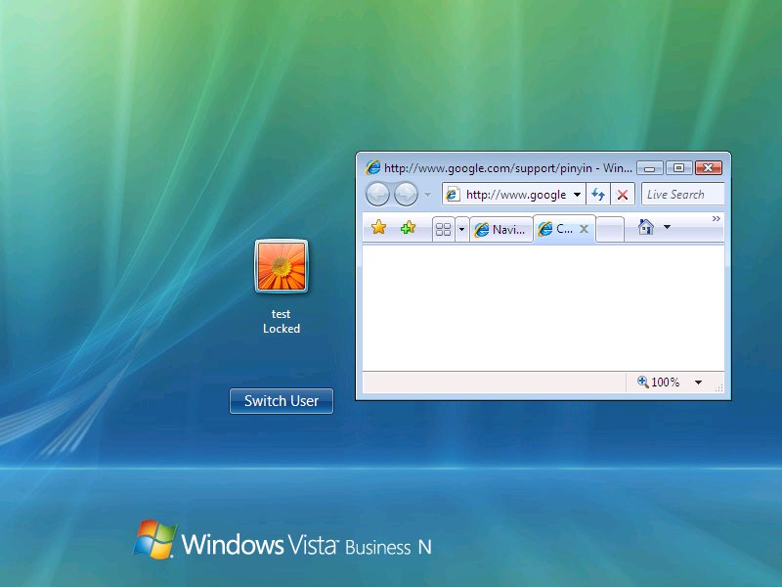Refresh the page with the blue arrows button
This screenshot has width=782, height=587.
tap(598, 194)
